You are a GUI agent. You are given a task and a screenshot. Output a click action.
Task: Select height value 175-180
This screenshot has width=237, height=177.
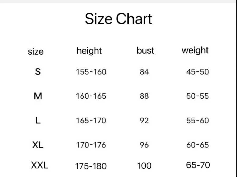(91, 166)
